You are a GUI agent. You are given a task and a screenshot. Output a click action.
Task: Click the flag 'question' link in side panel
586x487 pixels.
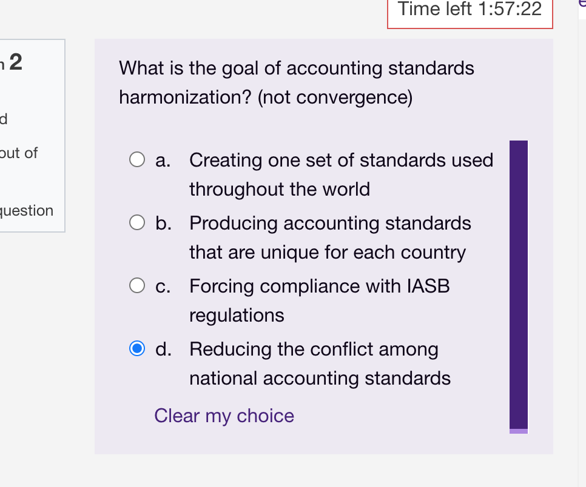click(x=27, y=210)
